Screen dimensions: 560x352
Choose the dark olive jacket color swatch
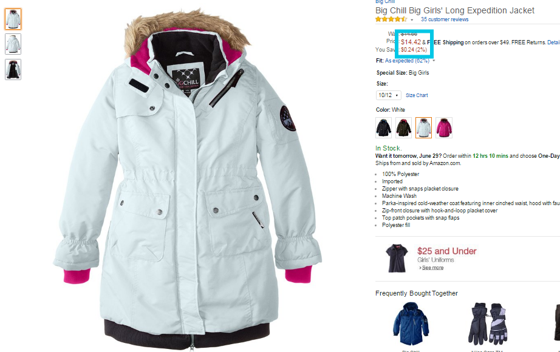pyautogui.click(x=403, y=127)
